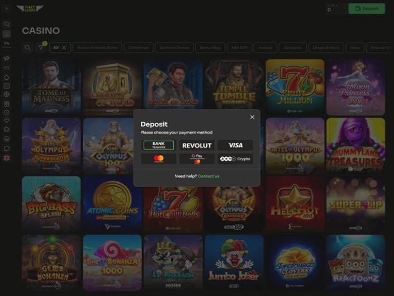Click the green Deposit button in header
Screen dimensions: 394x296
367,8
